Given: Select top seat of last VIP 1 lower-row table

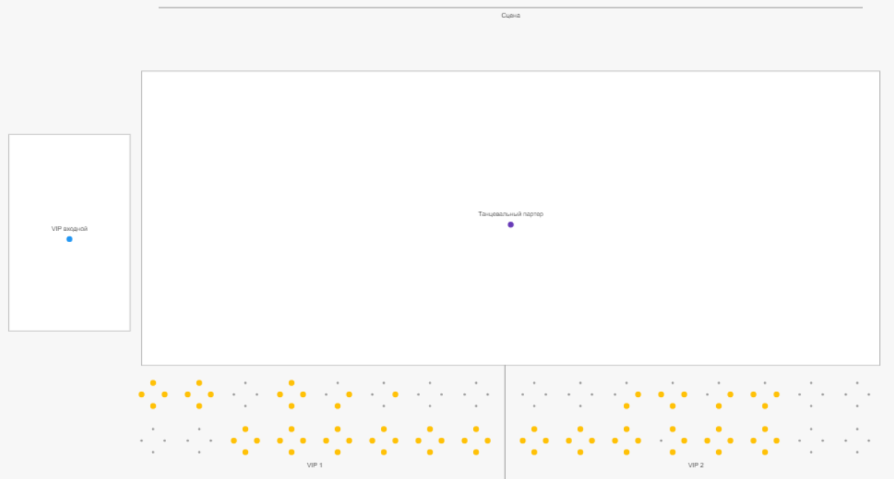Looking at the screenshot, I should (476, 429).
